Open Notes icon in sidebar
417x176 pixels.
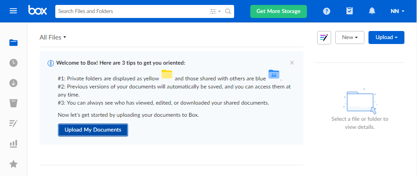click(x=13, y=123)
